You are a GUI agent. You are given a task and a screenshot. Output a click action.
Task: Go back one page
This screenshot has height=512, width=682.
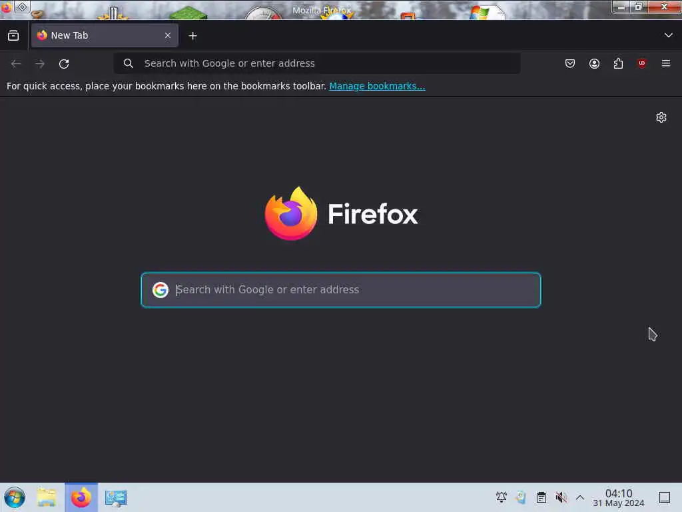pos(16,63)
